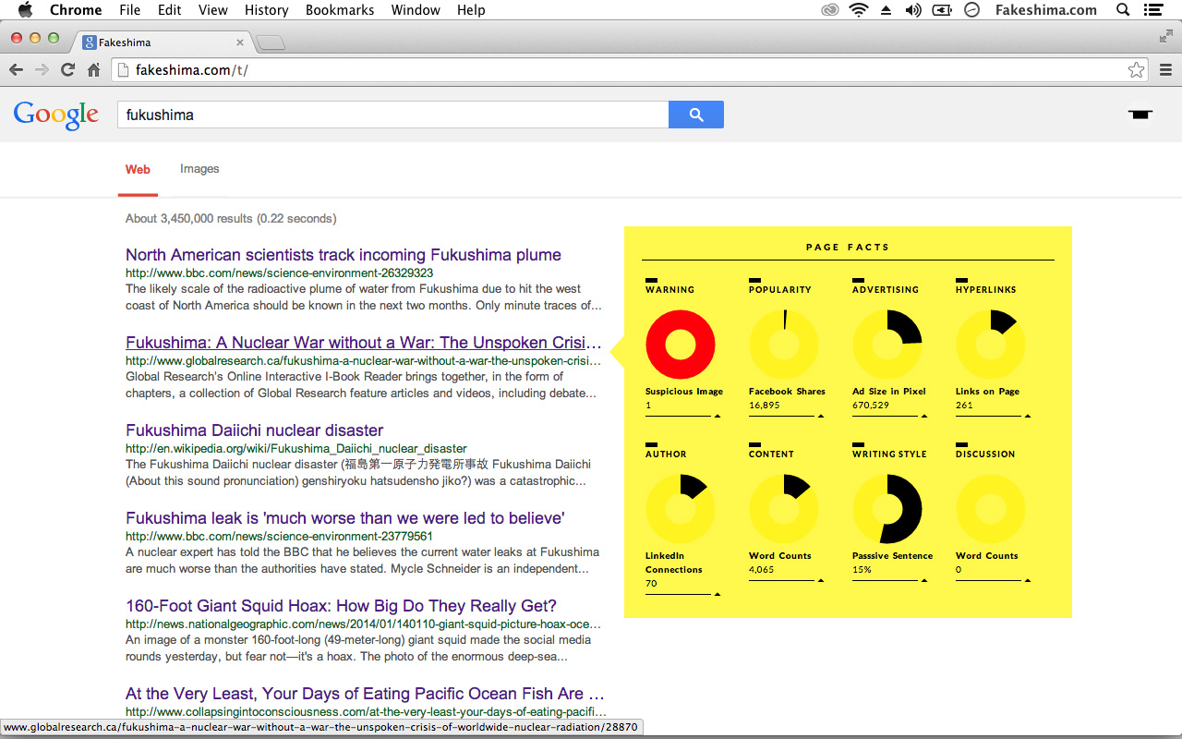Click Fakeshima.com in the menu bar
The width and height of the screenshot is (1182, 739).
(1045, 10)
